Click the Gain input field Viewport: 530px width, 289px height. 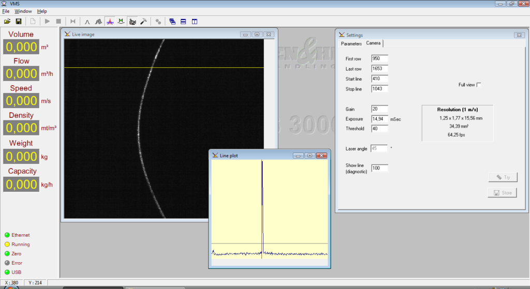click(379, 109)
